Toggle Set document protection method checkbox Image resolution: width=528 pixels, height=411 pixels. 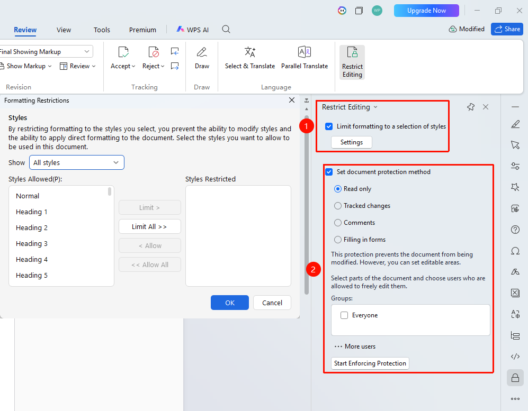329,172
